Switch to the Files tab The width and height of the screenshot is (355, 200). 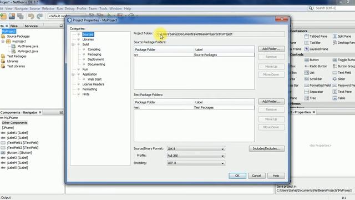click(14, 26)
